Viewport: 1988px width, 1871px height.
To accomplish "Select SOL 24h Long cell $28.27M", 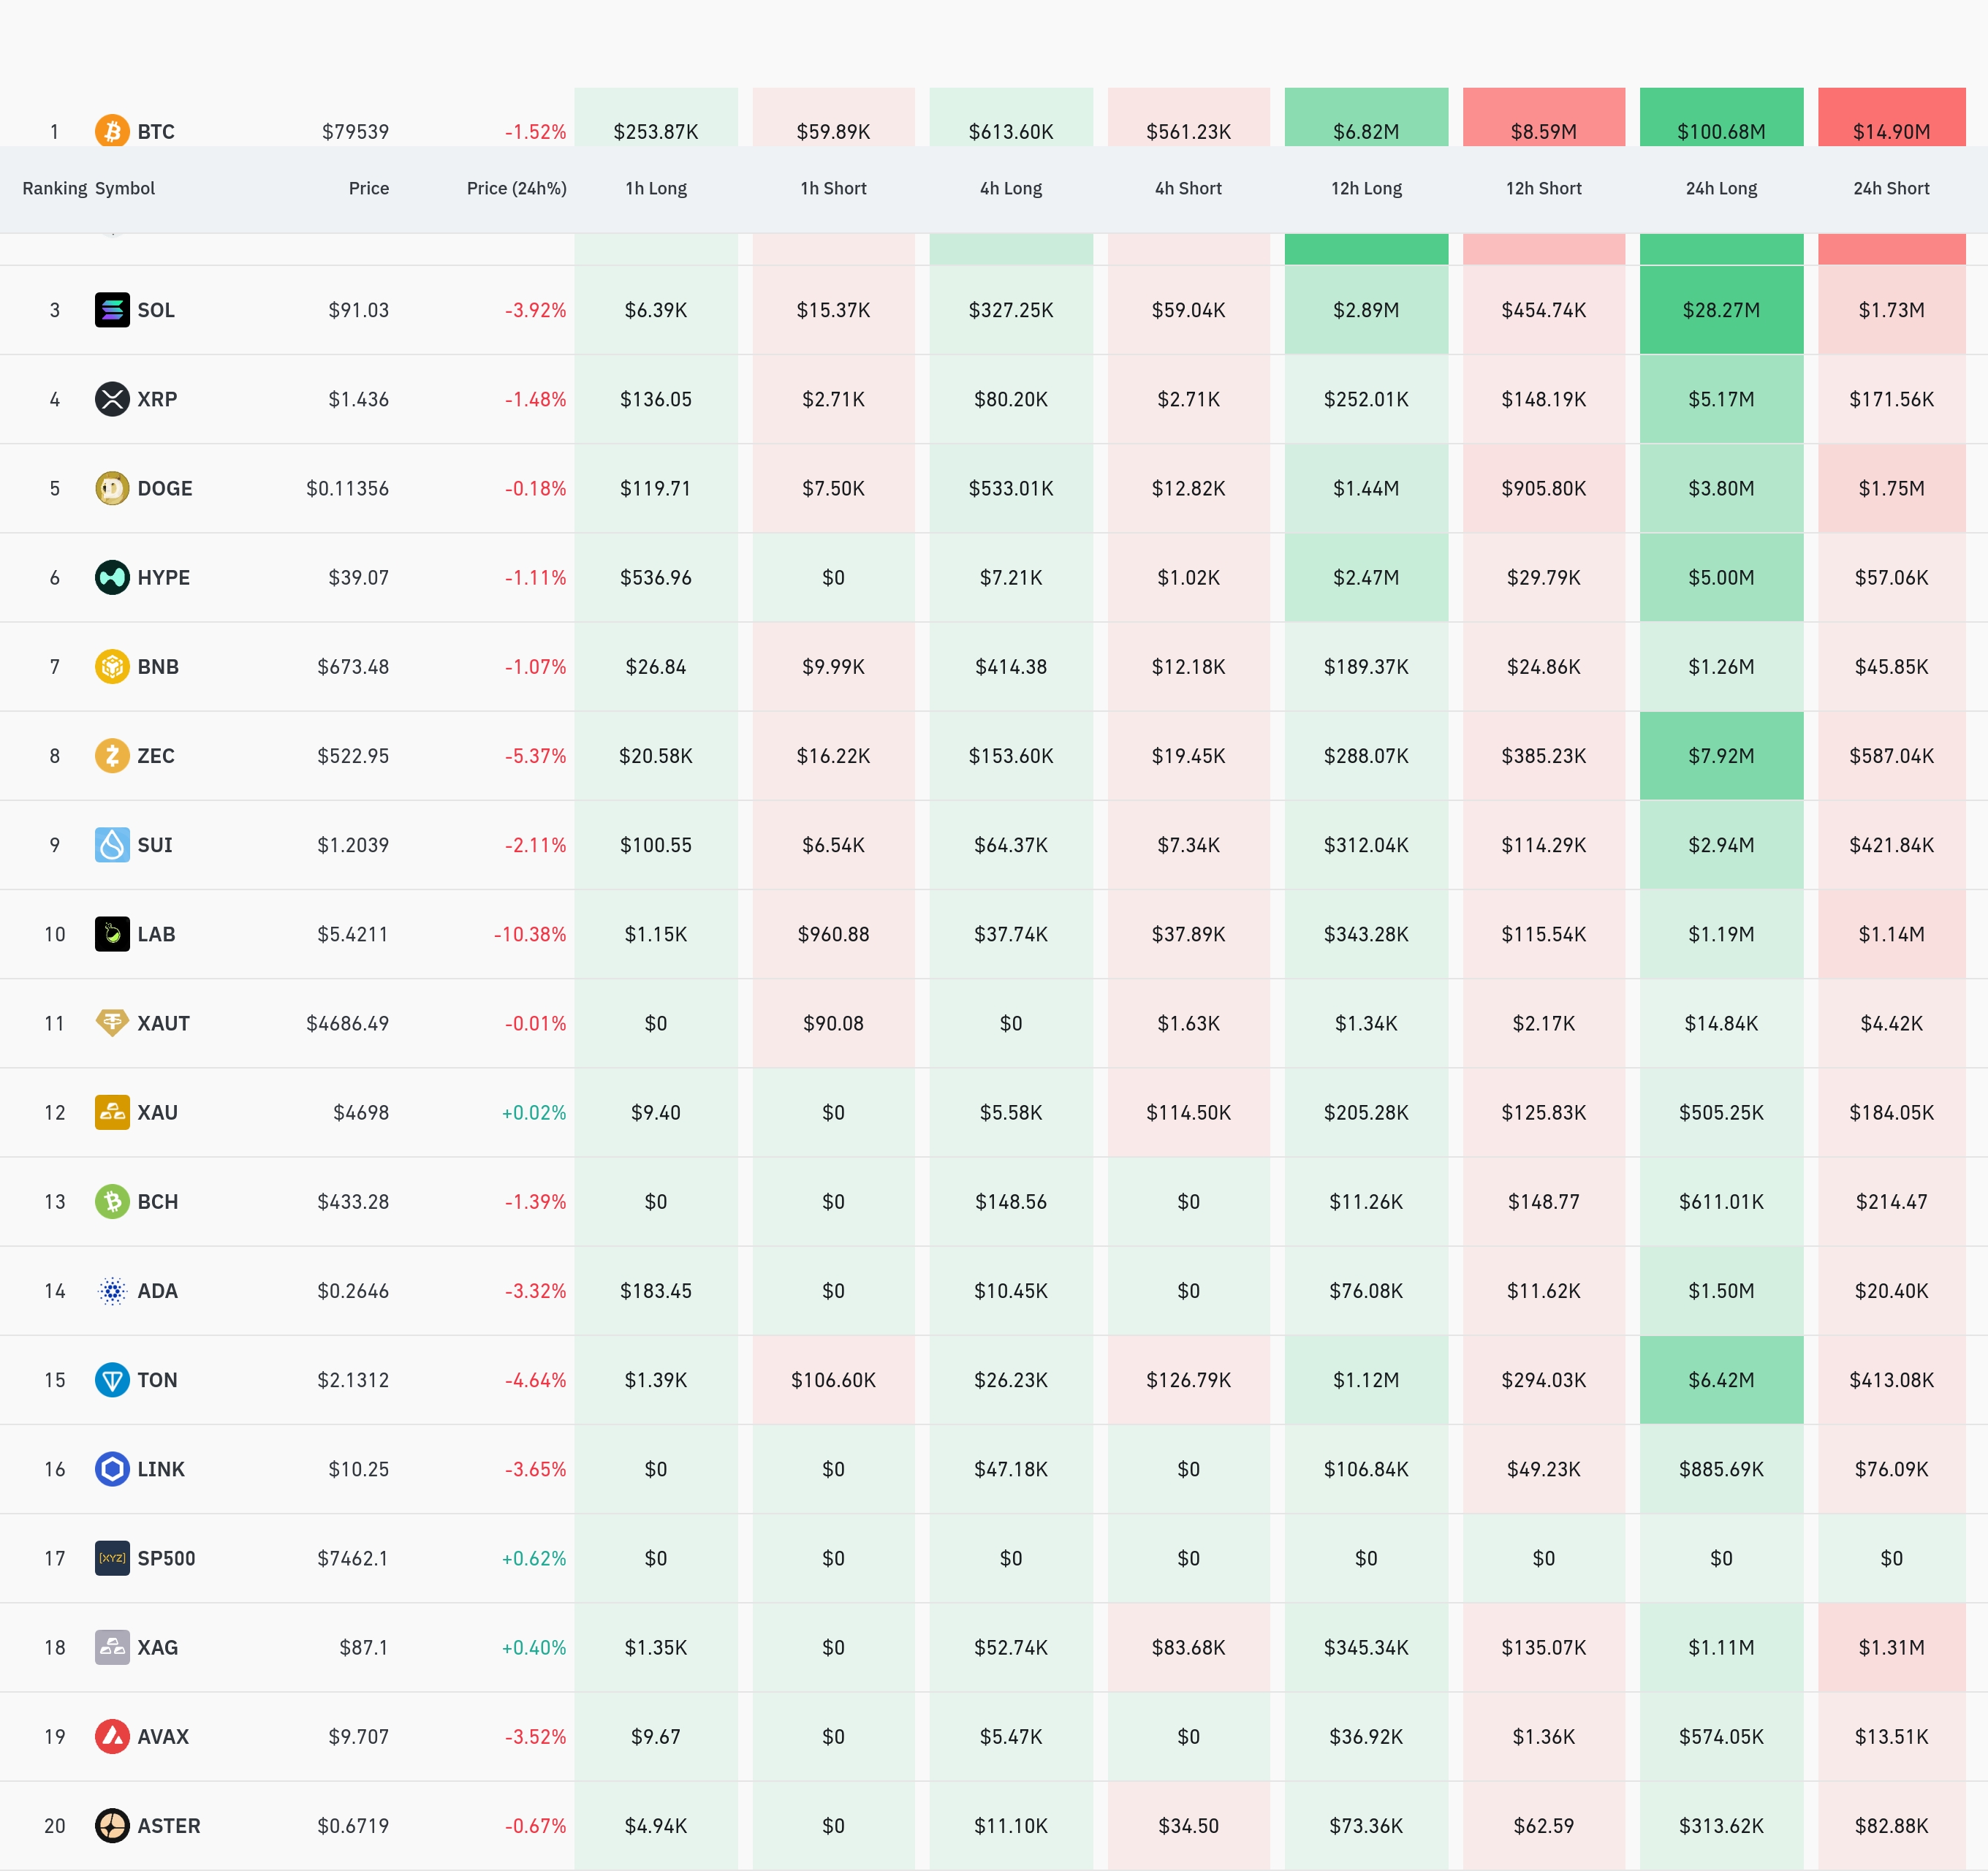I will [x=1722, y=310].
